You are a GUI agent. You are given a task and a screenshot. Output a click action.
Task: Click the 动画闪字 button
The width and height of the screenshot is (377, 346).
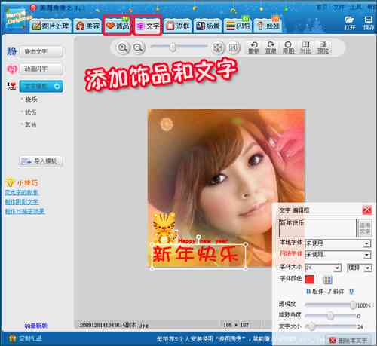pos(41,69)
